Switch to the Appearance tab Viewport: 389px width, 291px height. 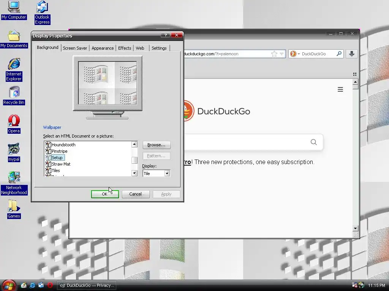pos(103,48)
